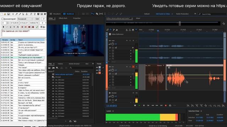Image resolution: width=227 pixels, height=127 pixels.
Task: Select Radio Production workspace
Action: click(x=182, y=14)
